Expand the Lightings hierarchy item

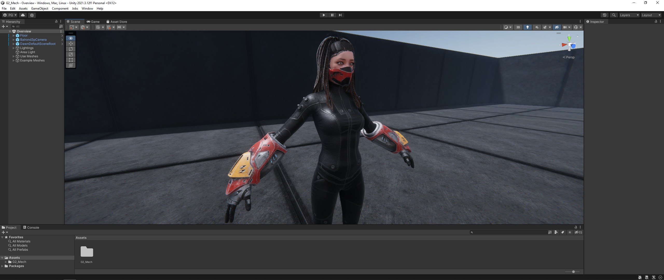[13, 48]
